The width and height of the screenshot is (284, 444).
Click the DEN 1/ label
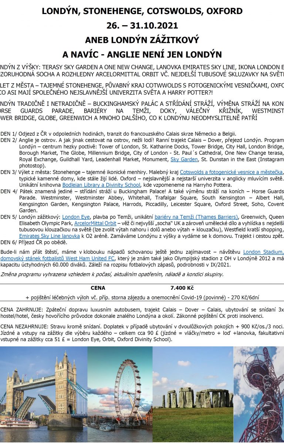9,134
